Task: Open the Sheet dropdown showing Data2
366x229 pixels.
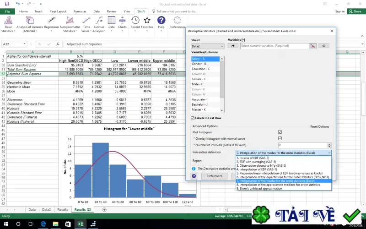Action: coord(208,46)
